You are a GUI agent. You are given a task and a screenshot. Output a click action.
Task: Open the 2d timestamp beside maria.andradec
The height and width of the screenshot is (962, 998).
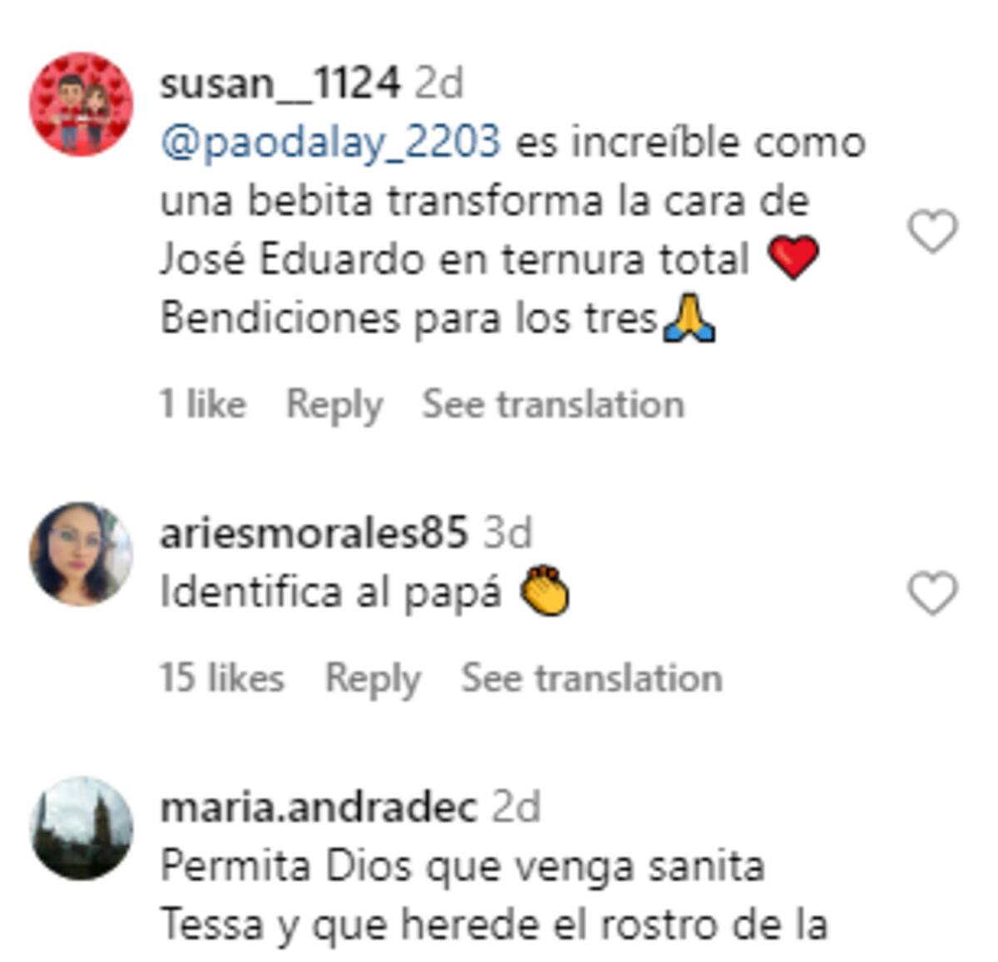[516, 808]
